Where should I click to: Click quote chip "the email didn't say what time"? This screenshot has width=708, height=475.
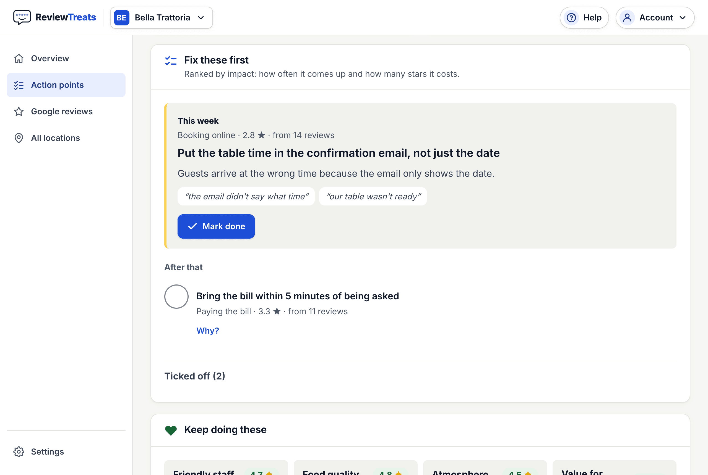246,196
